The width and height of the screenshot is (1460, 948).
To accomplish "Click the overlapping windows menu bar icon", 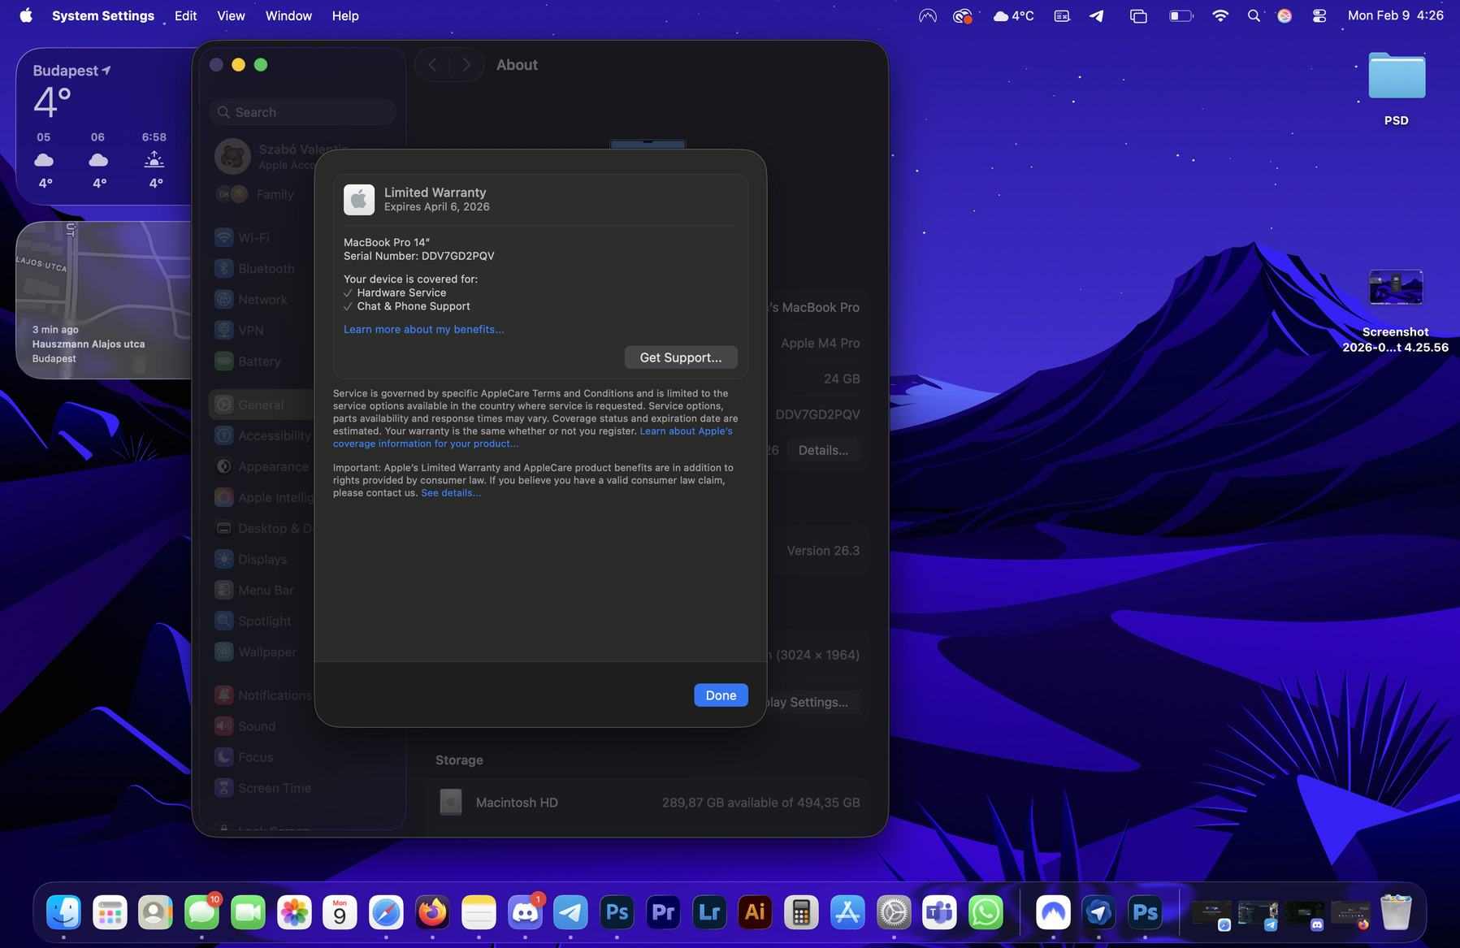I will point(1138,15).
